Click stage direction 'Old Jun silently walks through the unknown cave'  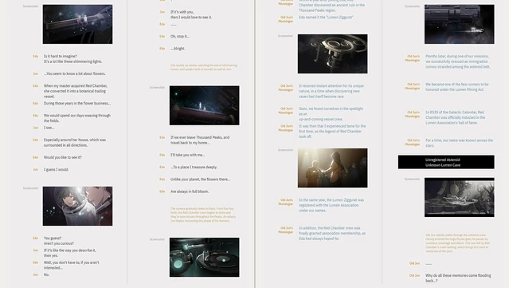[x=458, y=243]
